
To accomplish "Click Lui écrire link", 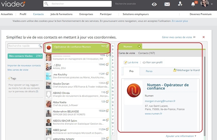I will pos(131,62).
